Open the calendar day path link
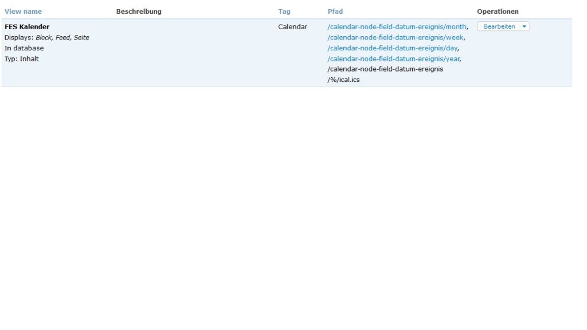The width and height of the screenshot is (587, 330). pos(393,48)
